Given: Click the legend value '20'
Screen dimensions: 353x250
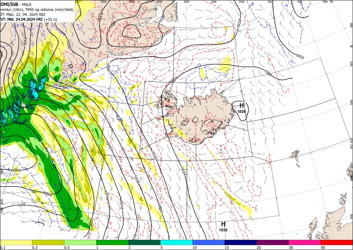Looking at the screenshot, I should coord(259,248).
